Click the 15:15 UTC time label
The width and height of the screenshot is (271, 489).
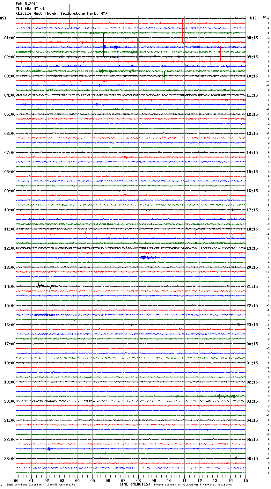coord(252,172)
